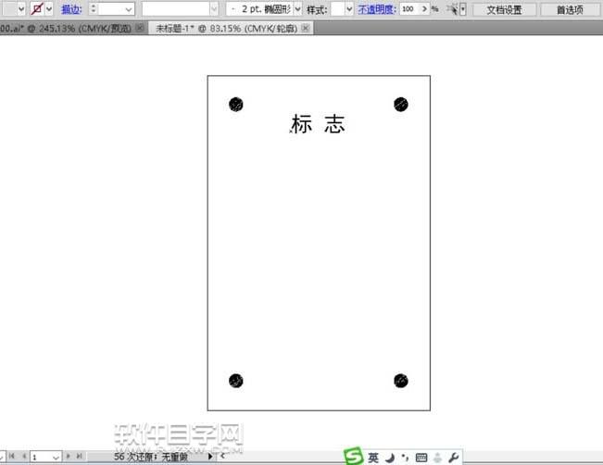Close the 245.13% document tab
Viewport: 603px width, 465px height.
click(141, 28)
